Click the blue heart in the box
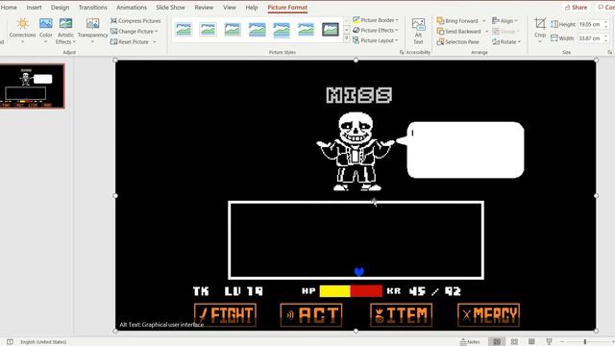This screenshot has width=615, height=346. click(358, 271)
